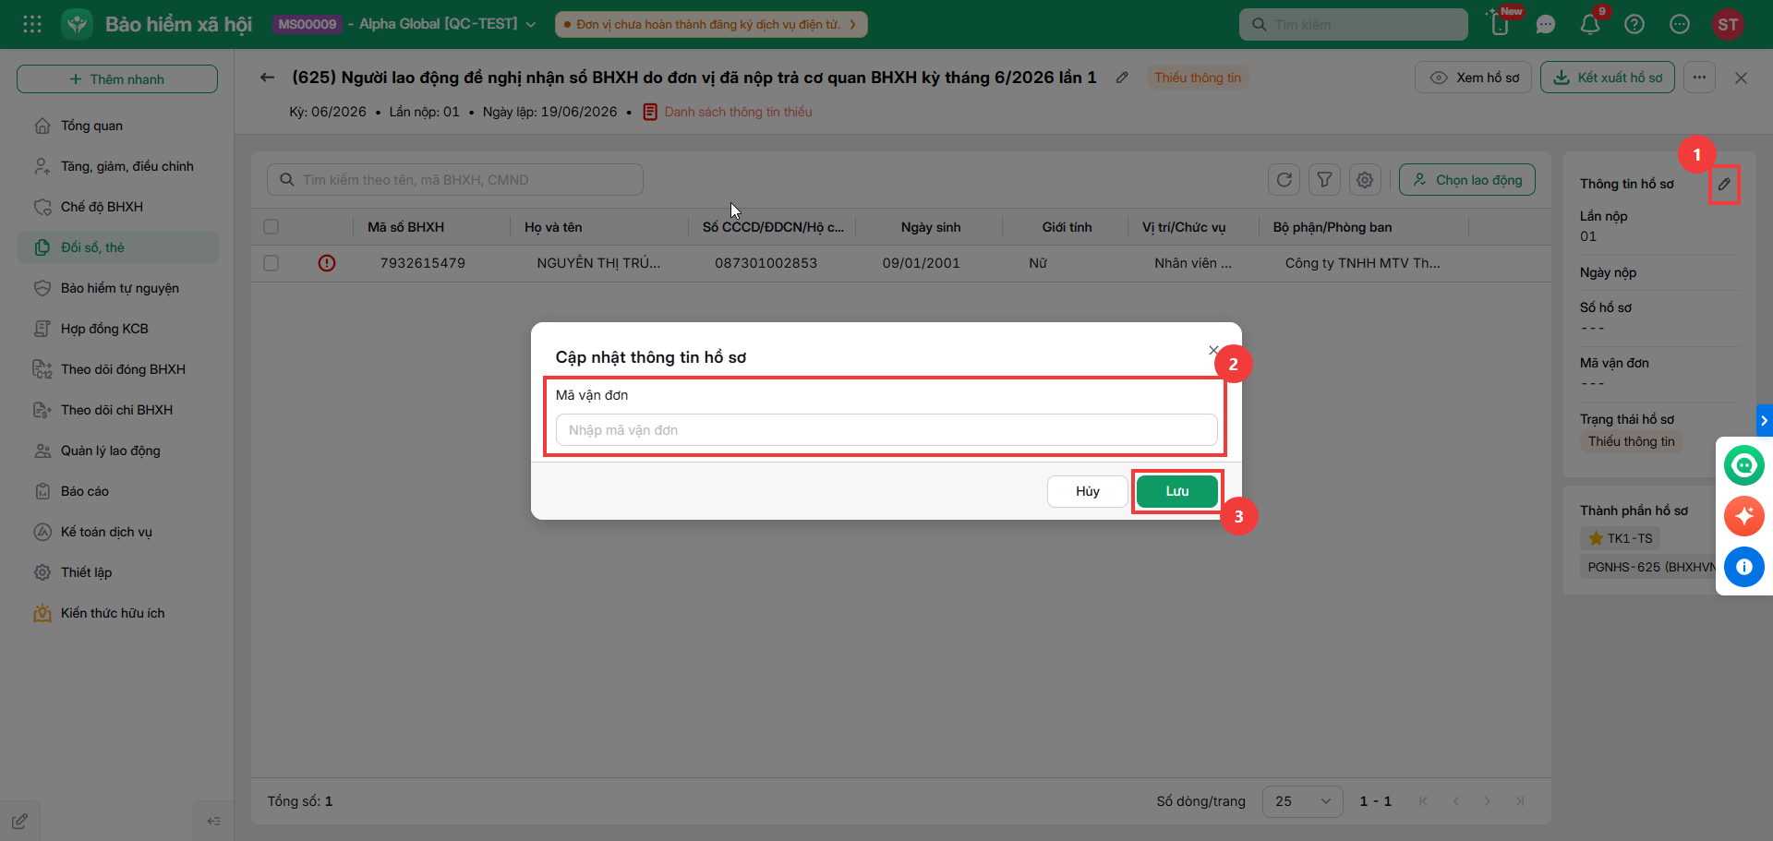Click the edit note icon at sidebar bottom
This screenshot has height=841, width=1773.
click(x=19, y=821)
